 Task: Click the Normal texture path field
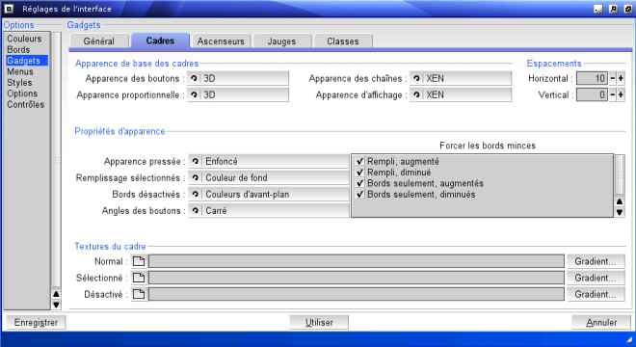pyautogui.click(x=357, y=261)
